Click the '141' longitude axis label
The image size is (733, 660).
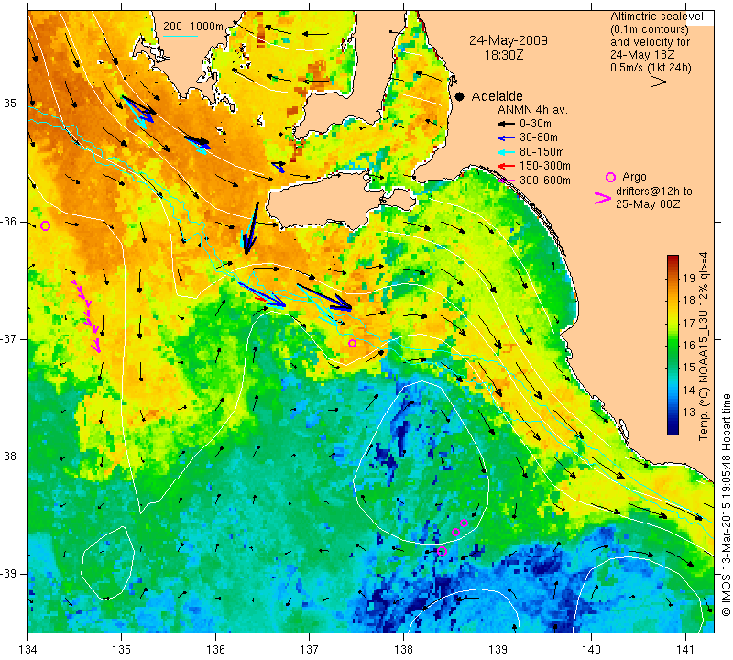685,650
